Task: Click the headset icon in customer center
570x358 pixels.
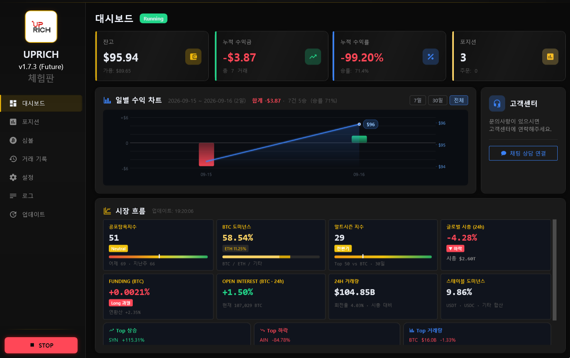Action: pyautogui.click(x=497, y=103)
